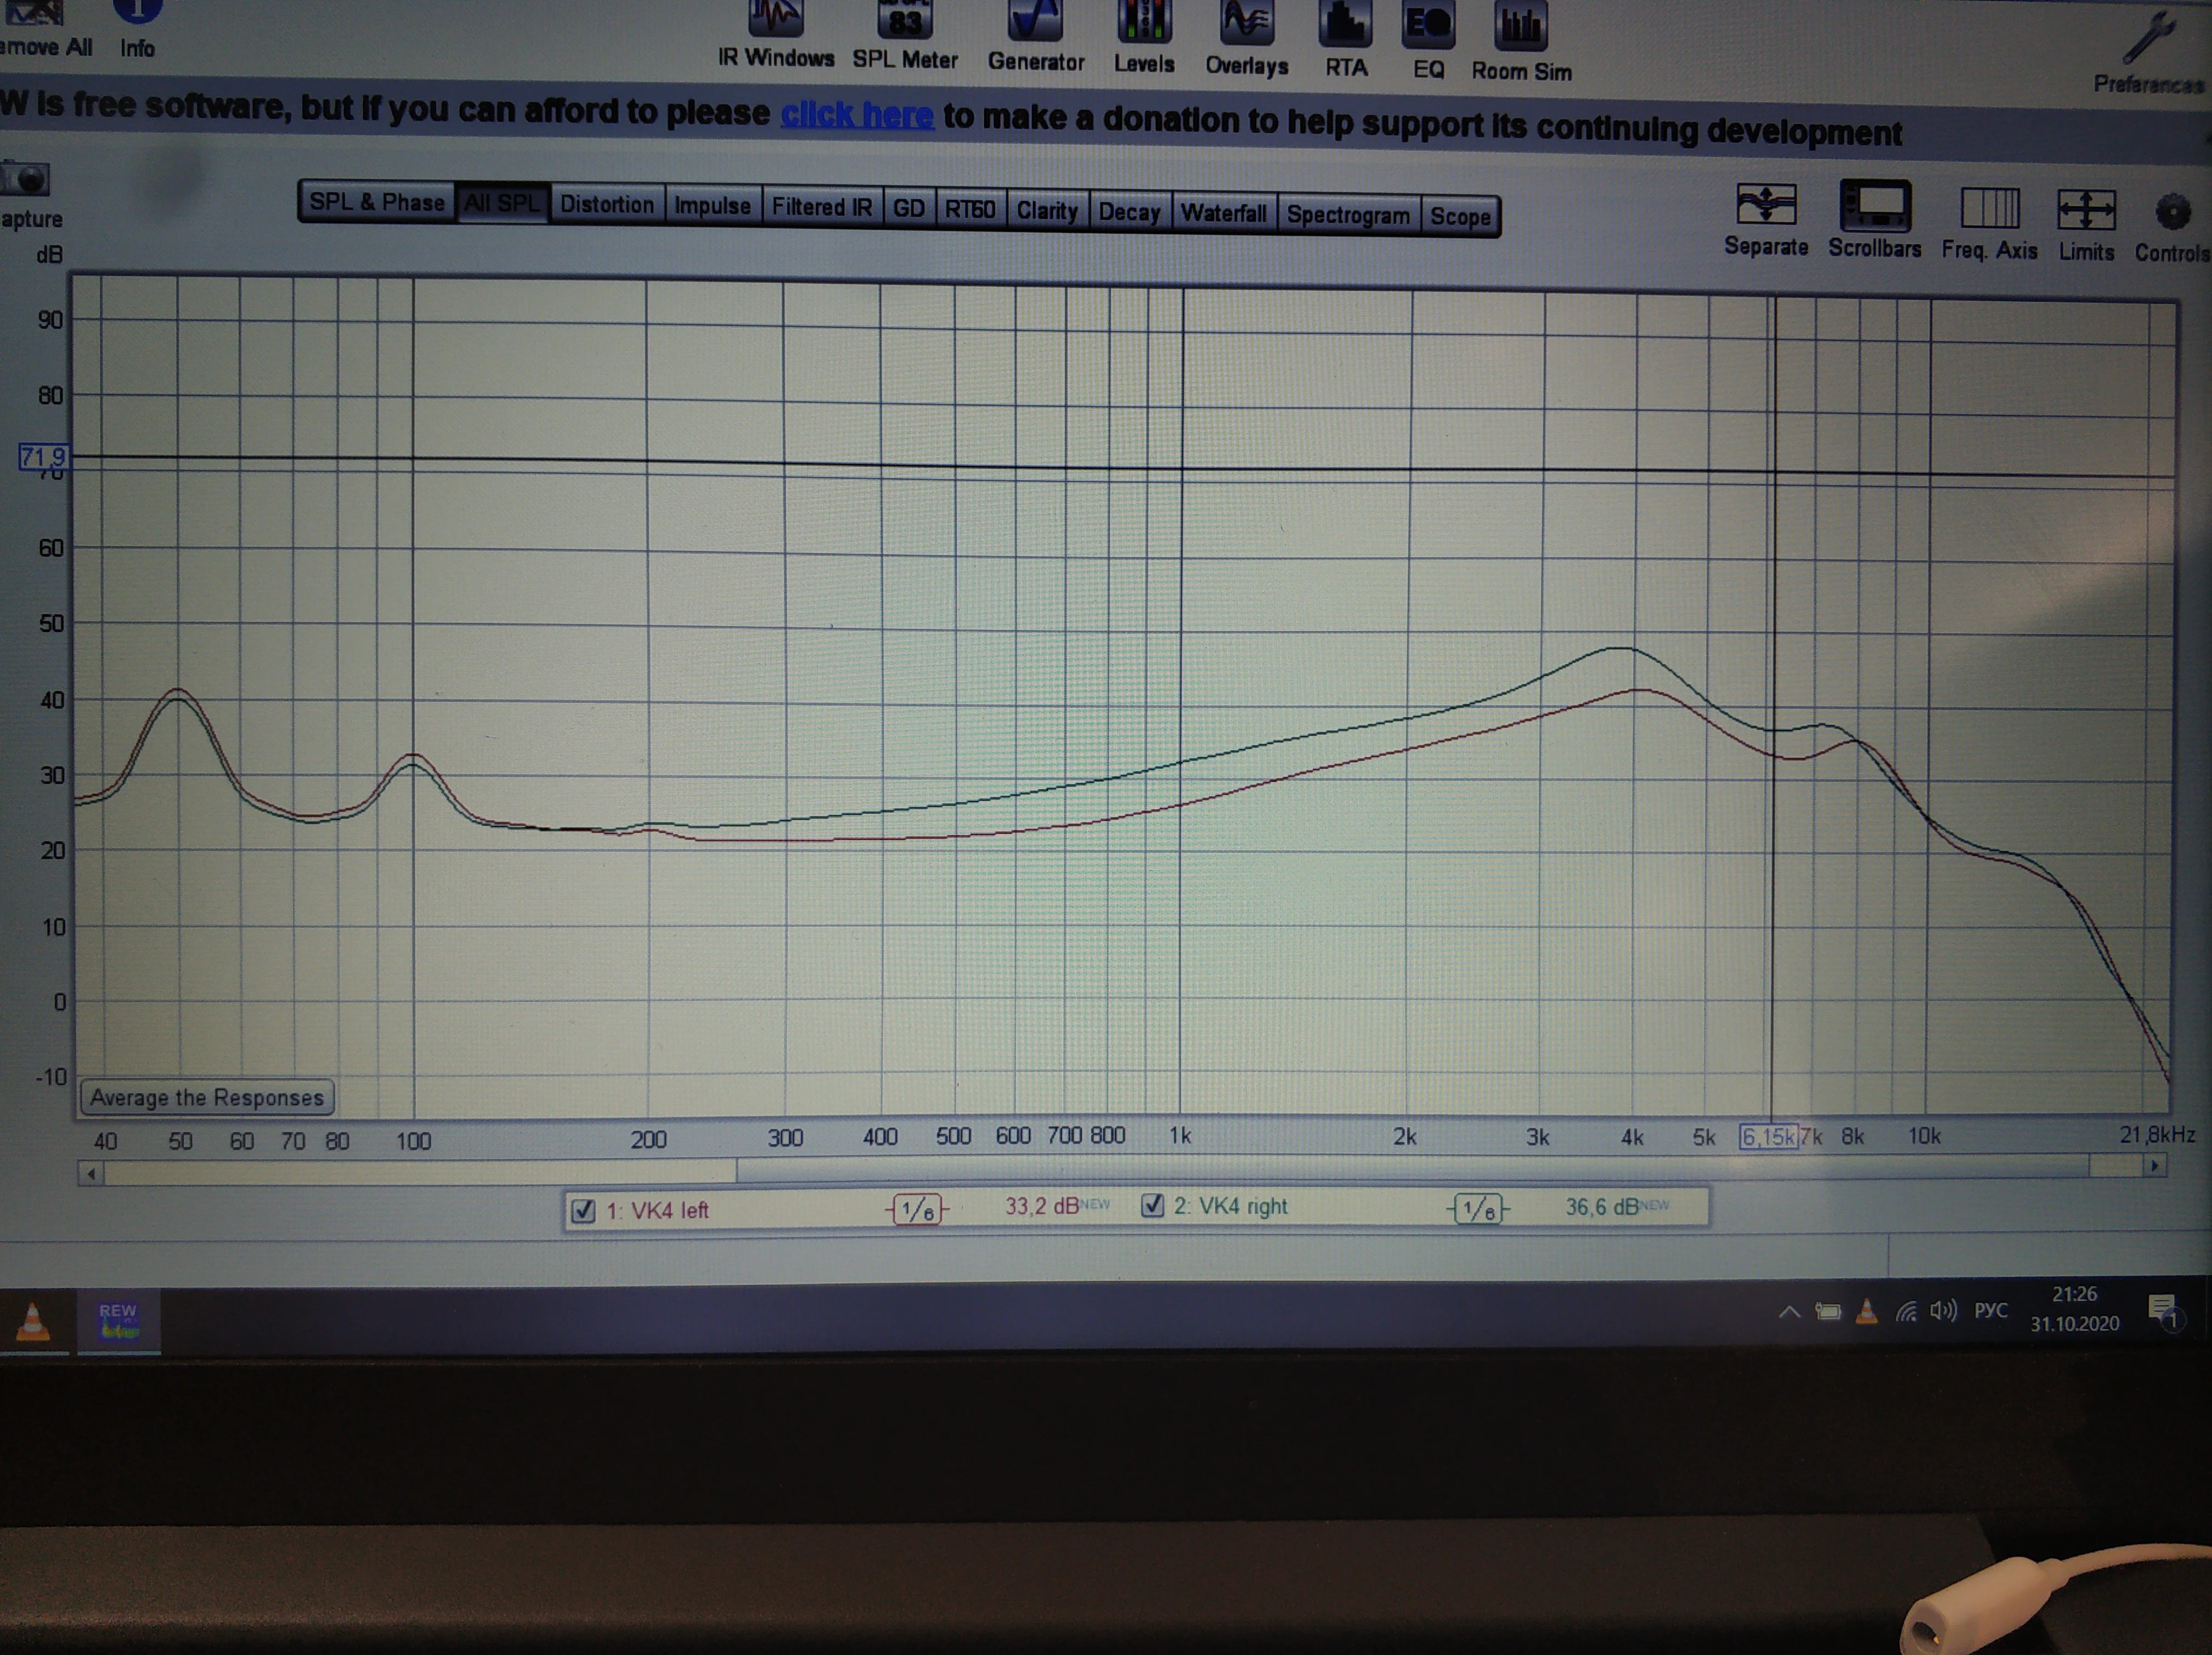Switch to the Distortion tab

(606, 204)
